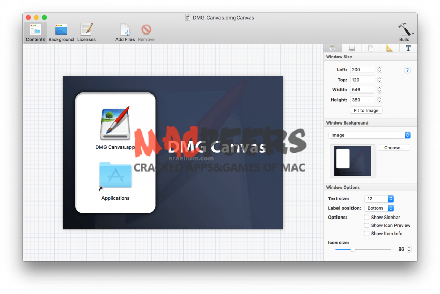Viewport: 440px width, 294px height.
Task: Select the window inspector tab icon
Action: point(332,48)
